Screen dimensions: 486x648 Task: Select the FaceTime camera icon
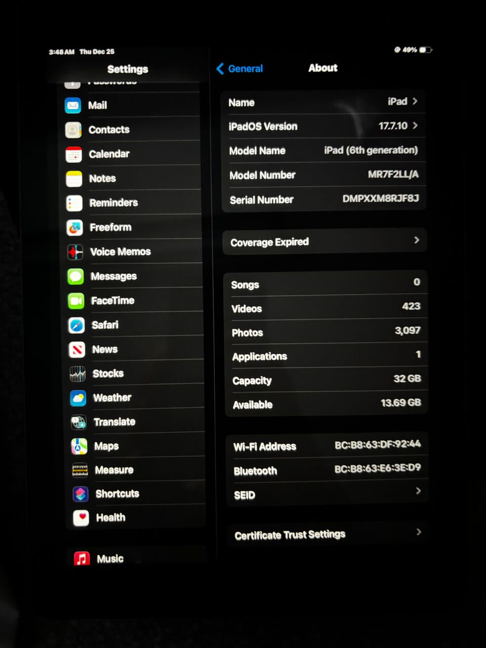coord(76,301)
